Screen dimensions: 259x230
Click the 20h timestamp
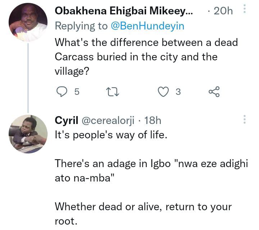pyautogui.click(x=223, y=11)
